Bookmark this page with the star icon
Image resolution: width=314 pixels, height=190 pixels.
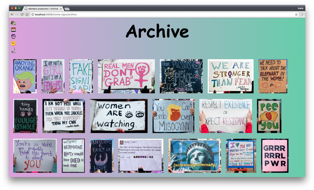[x=296, y=15]
